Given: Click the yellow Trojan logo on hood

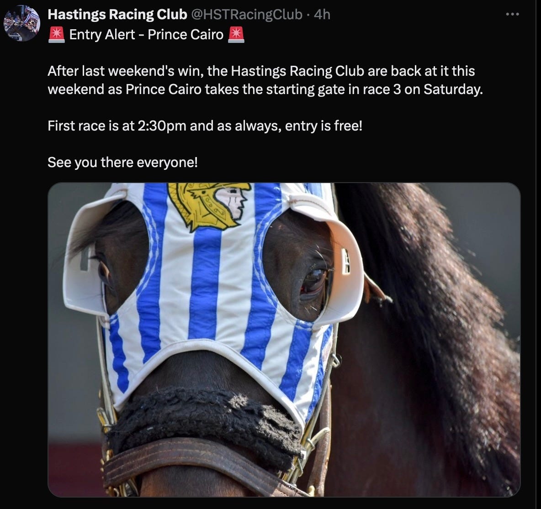Looking at the screenshot, I should click(x=209, y=205).
